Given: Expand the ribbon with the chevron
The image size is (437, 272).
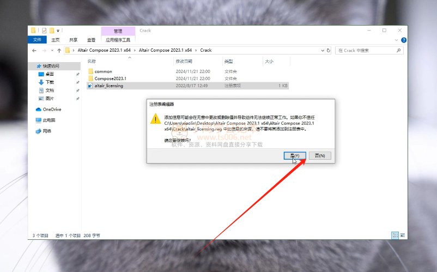Looking at the screenshot, I should 396,40.
